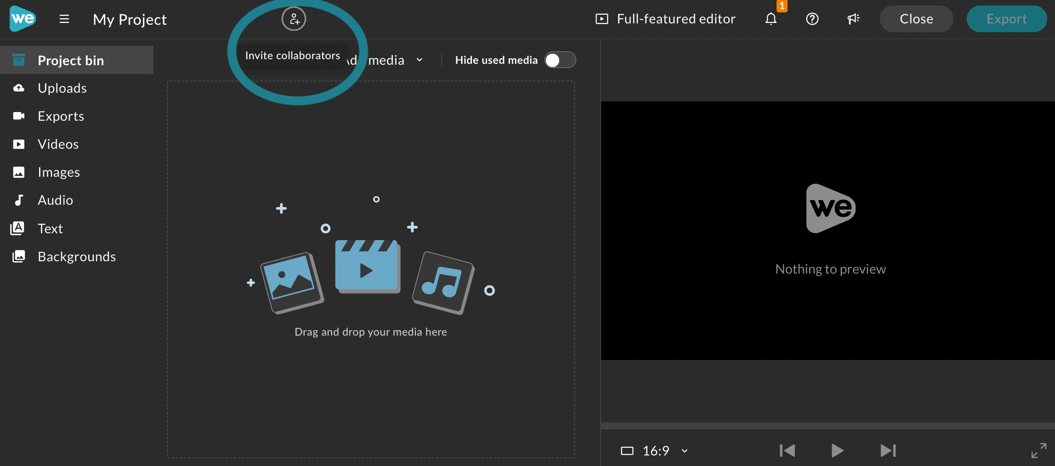
Task: Switch to Full-featured editor
Action: (x=666, y=19)
